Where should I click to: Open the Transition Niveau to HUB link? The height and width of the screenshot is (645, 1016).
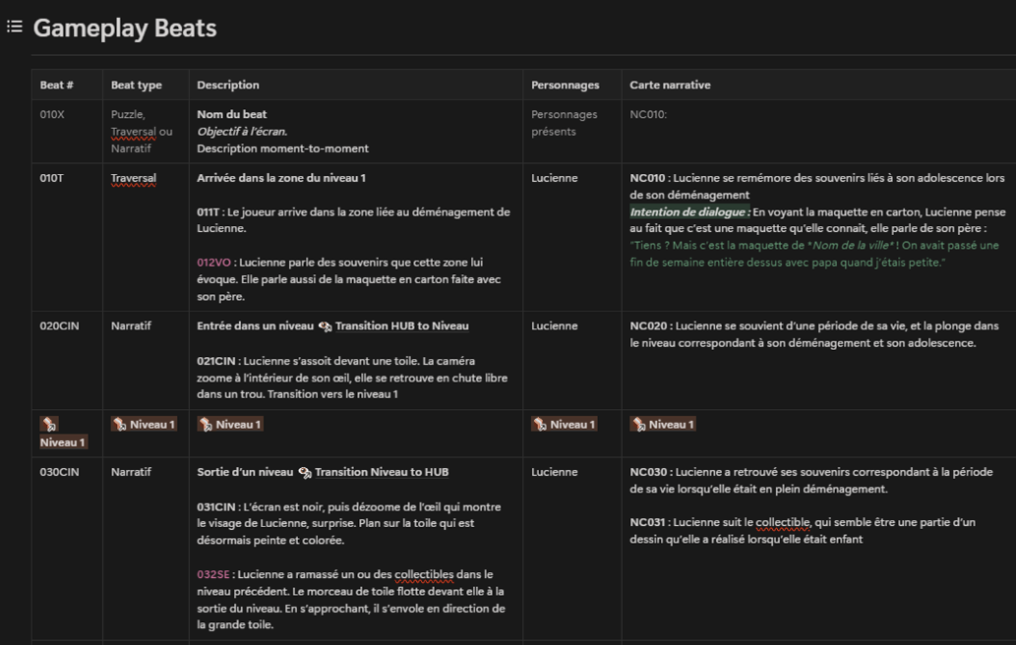coord(382,473)
